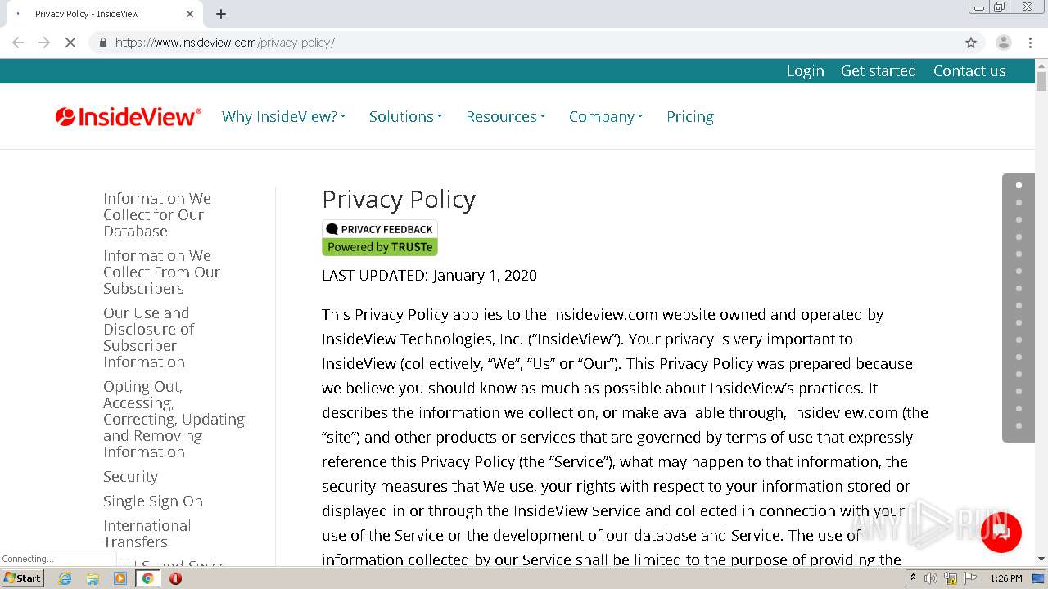Open File Explorer taskbar icon
Image resolution: width=1048 pixels, height=589 pixels.
coord(93,578)
